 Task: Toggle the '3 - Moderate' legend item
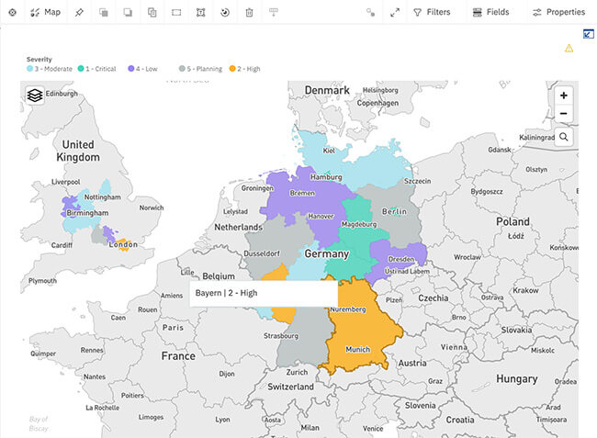[x=53, y=69]
